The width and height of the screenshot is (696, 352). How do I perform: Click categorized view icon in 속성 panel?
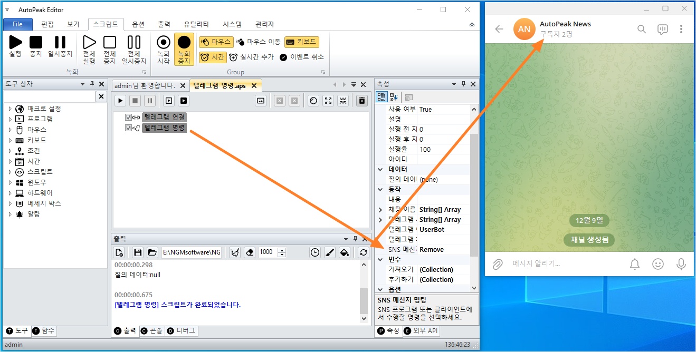[x=382, y=97]
